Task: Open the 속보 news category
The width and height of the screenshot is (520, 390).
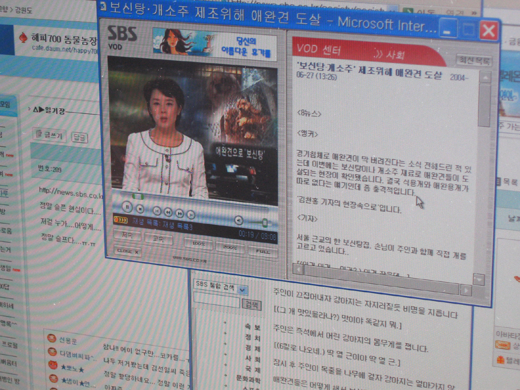Action: (253, 327)
